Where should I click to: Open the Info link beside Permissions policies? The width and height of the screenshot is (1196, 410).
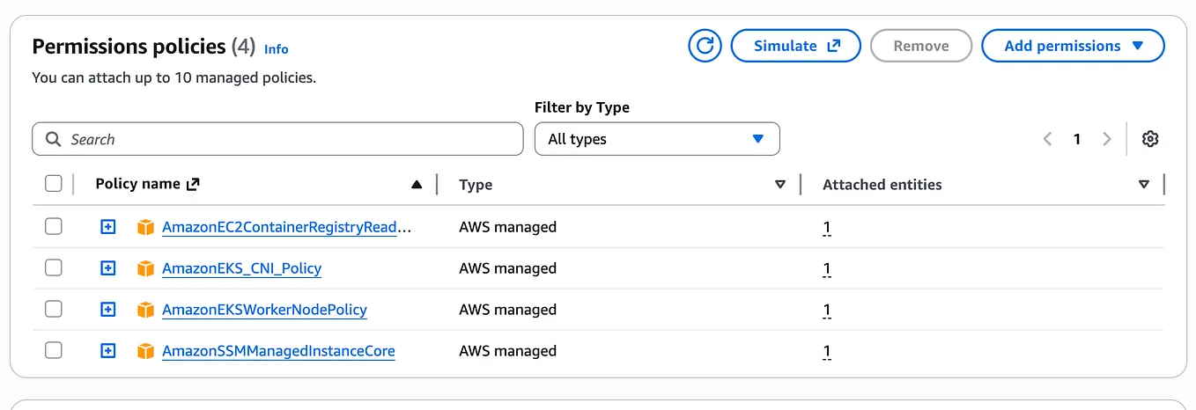click(x=277, y=49)
